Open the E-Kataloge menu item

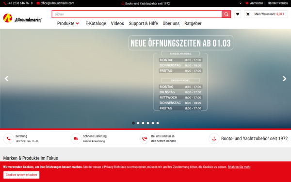click(x=96, y=23)
